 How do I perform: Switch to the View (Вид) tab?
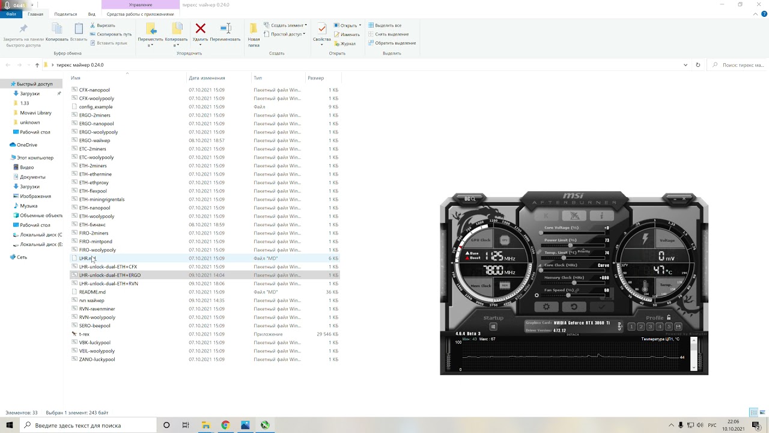click(x=92, y=14)
